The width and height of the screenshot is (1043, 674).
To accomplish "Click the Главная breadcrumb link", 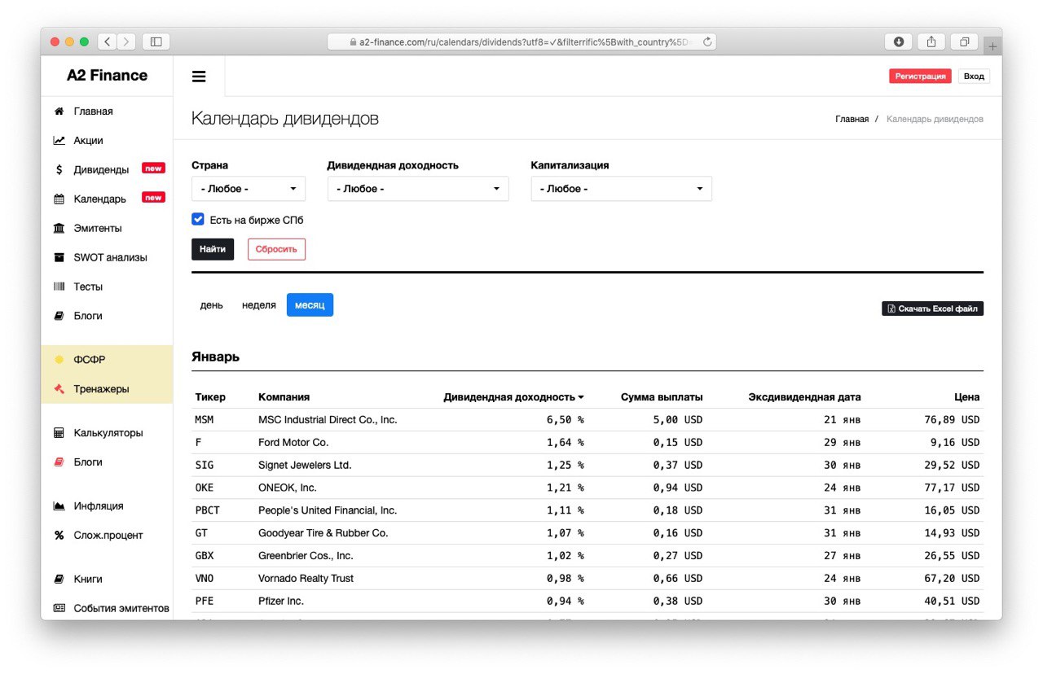I will (852, 119).
